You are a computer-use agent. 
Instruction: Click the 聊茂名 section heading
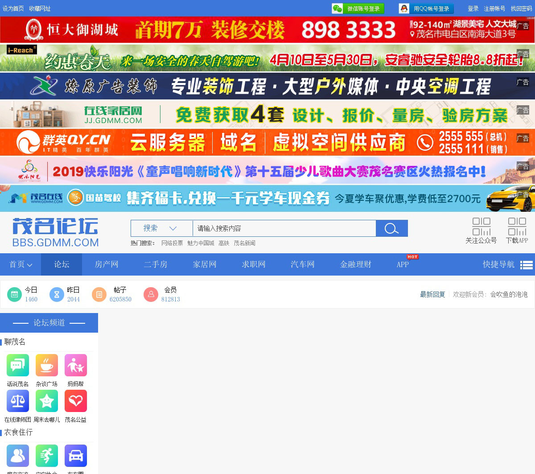coord(15,342)
